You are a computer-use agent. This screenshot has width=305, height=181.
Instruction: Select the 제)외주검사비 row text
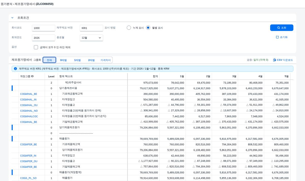tap(73, 83)
